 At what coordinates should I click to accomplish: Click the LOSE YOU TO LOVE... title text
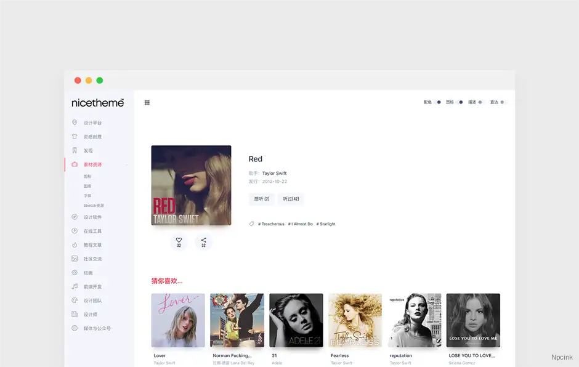(x=472, y=355)
